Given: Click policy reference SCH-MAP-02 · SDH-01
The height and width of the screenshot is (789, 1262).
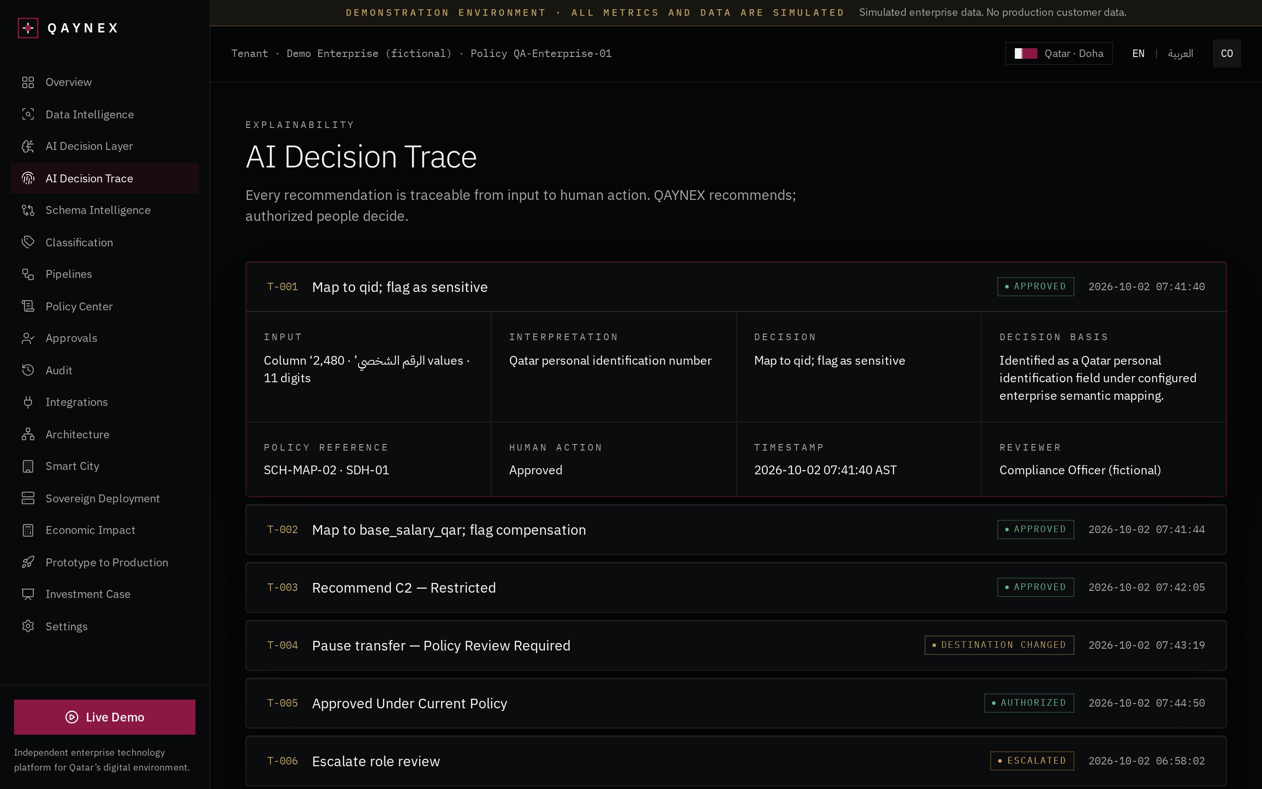Looking at the screenshot, I should [x=326, y=470].
